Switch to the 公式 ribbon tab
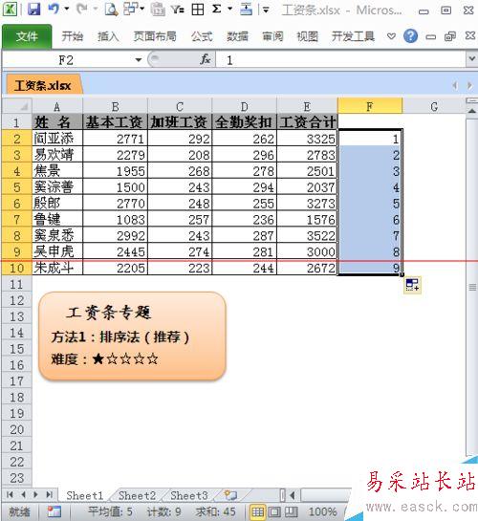The height and width of the screenshot is (521, 478). 202,36
